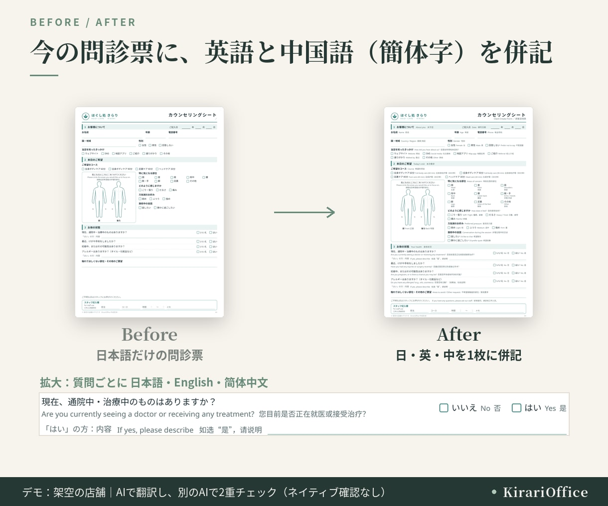Open the Before counseling sheet thumbnail
This screenshot has height=506, width=608.
(x=150, y=212)
